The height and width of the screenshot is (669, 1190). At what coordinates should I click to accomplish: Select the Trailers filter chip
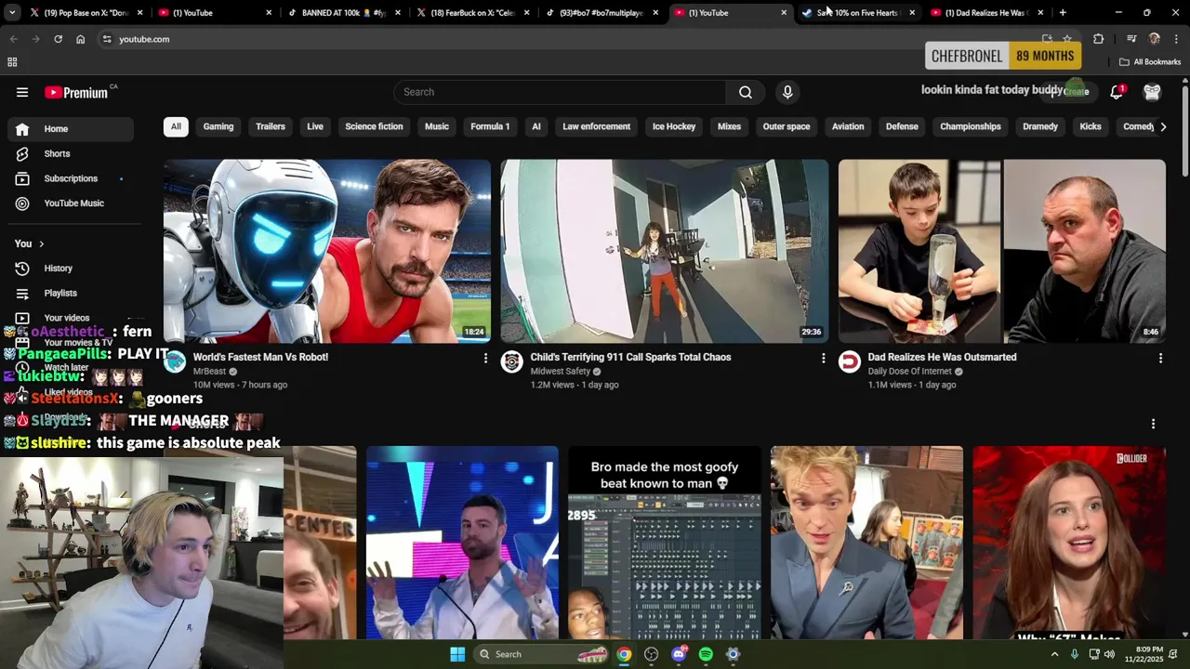[x=271, y=126]
